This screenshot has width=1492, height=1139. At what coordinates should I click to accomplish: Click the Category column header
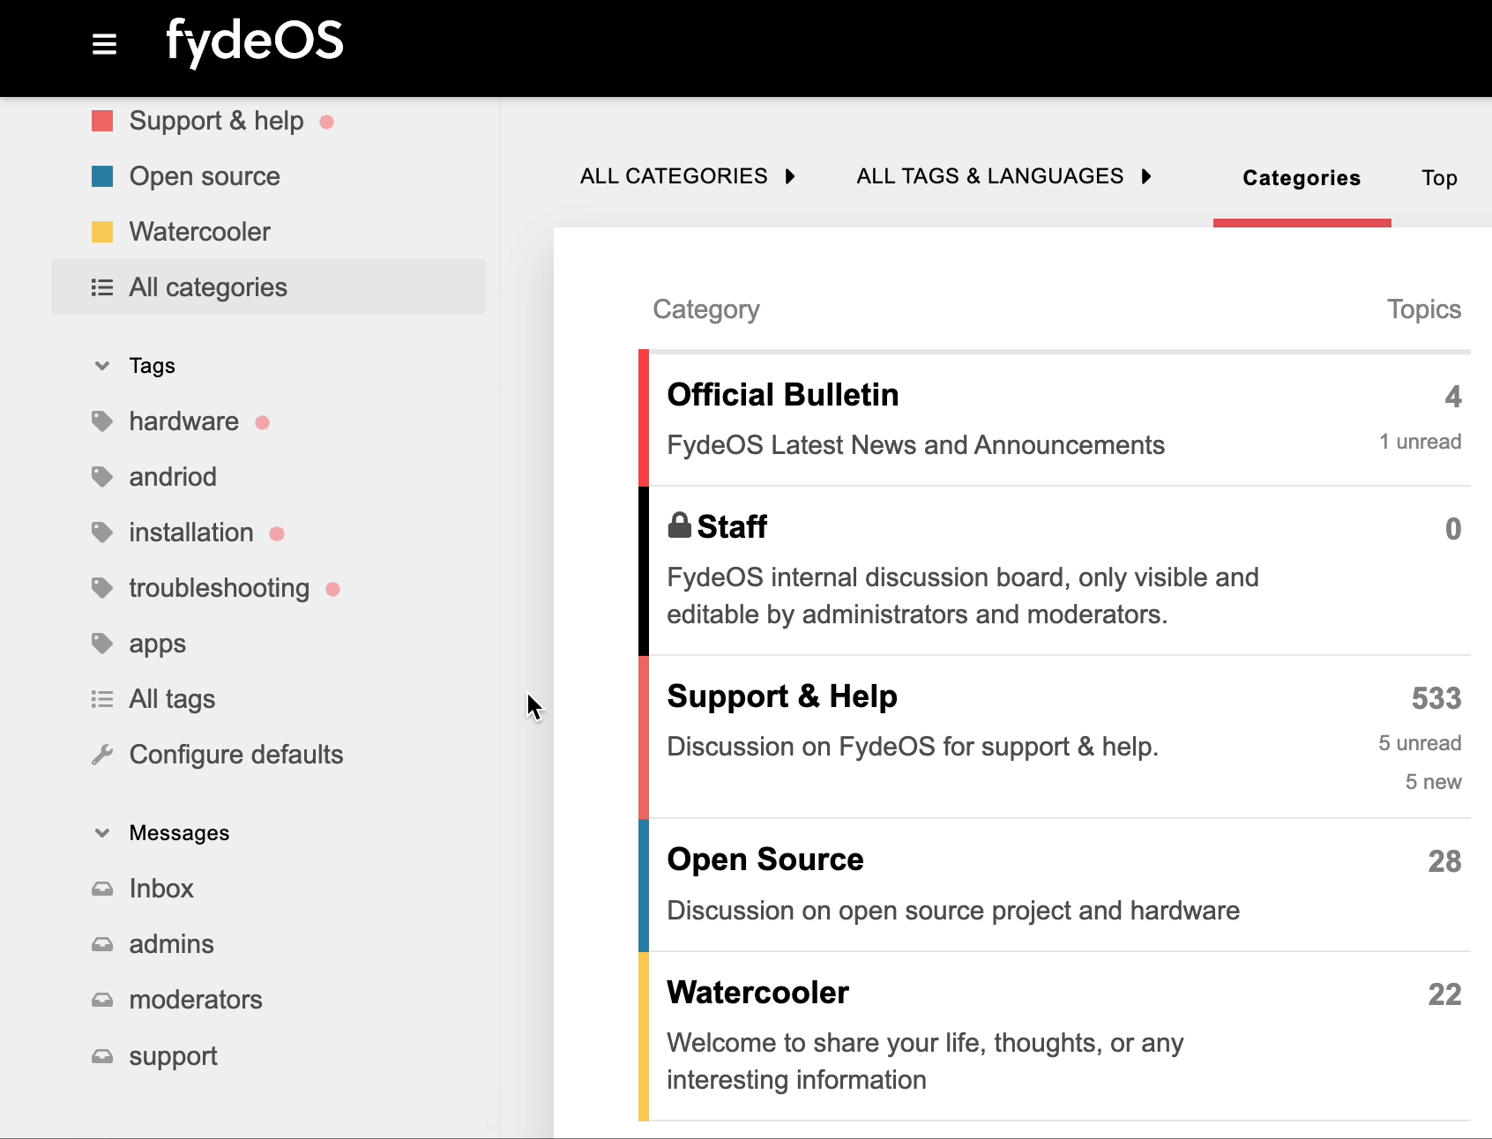pos(706,309)
